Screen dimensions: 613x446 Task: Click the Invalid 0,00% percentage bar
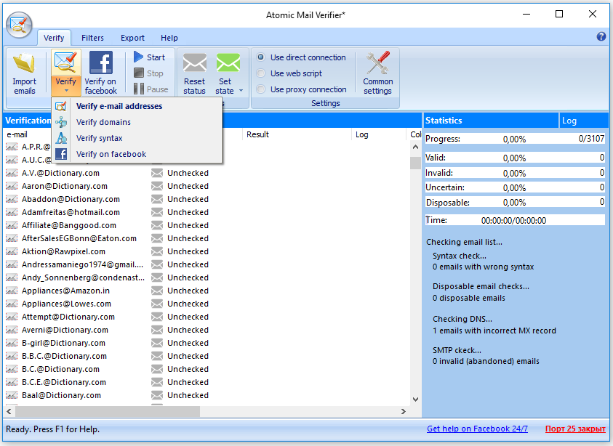pos(515,173)
